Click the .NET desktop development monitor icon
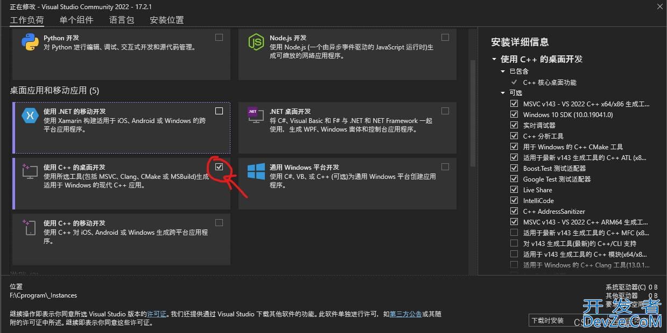 click(256, 115)
